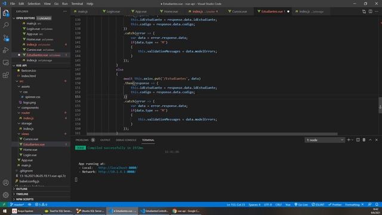The height and width of the screenshot is (215, 382).
Task: Open the Terminal menu
Action: [x=77, y=4]
